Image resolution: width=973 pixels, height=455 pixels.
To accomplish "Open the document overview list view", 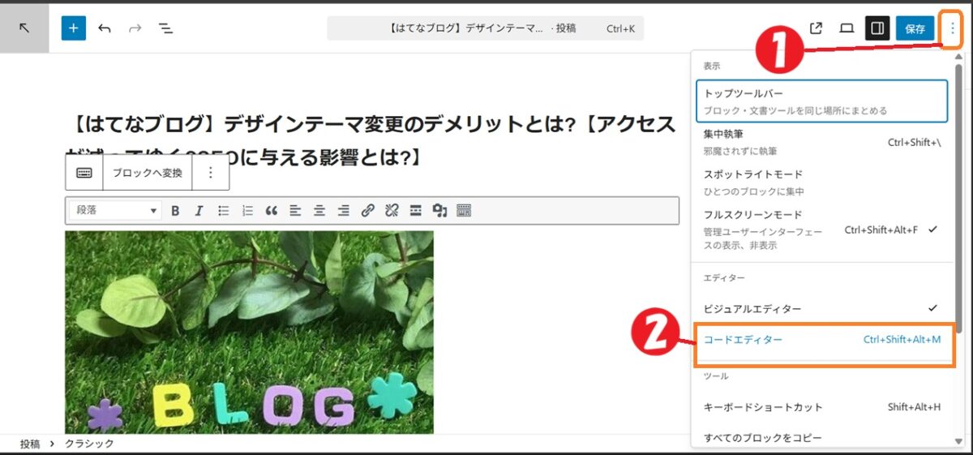I will (x=165, y=28).
